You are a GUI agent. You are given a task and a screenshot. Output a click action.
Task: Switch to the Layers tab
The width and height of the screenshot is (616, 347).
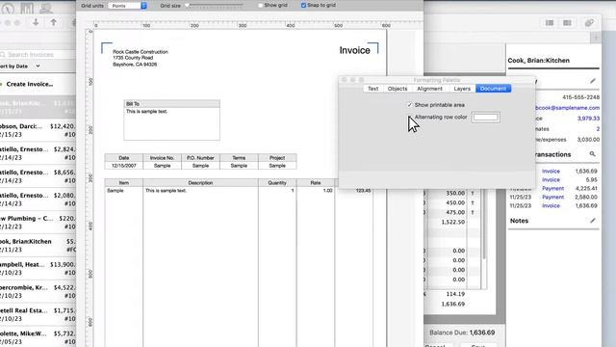[x=462, y=89]
